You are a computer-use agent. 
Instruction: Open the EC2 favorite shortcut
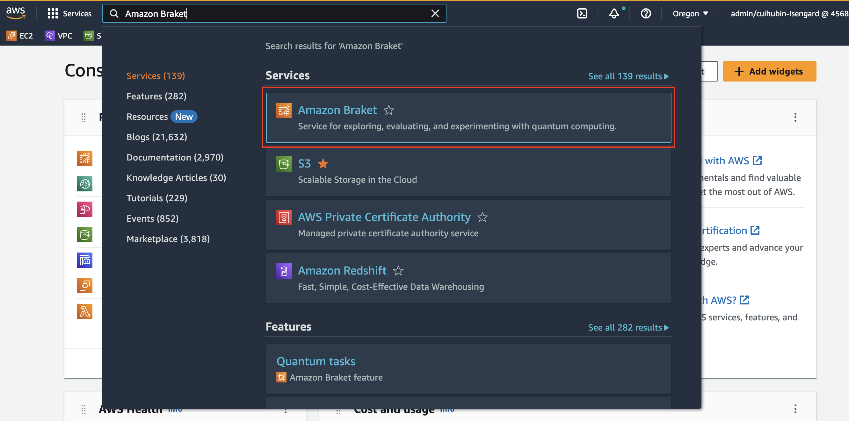(x=20, y=36)
